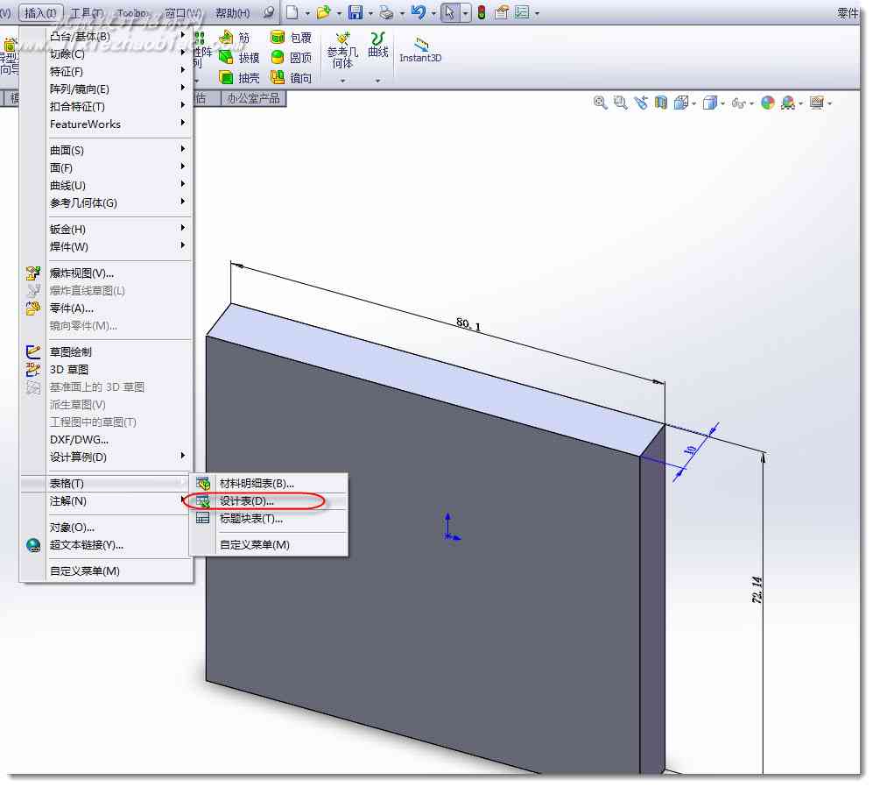Click the Zoom to Fit icon
This screenshot has height=787, width=873.
click(600, 103)
